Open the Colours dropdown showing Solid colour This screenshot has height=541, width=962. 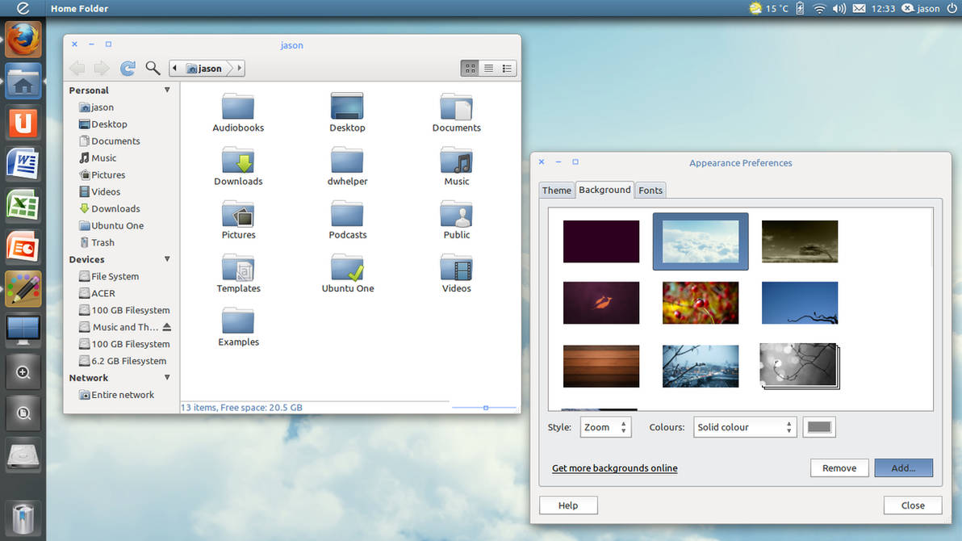[745, 427]
